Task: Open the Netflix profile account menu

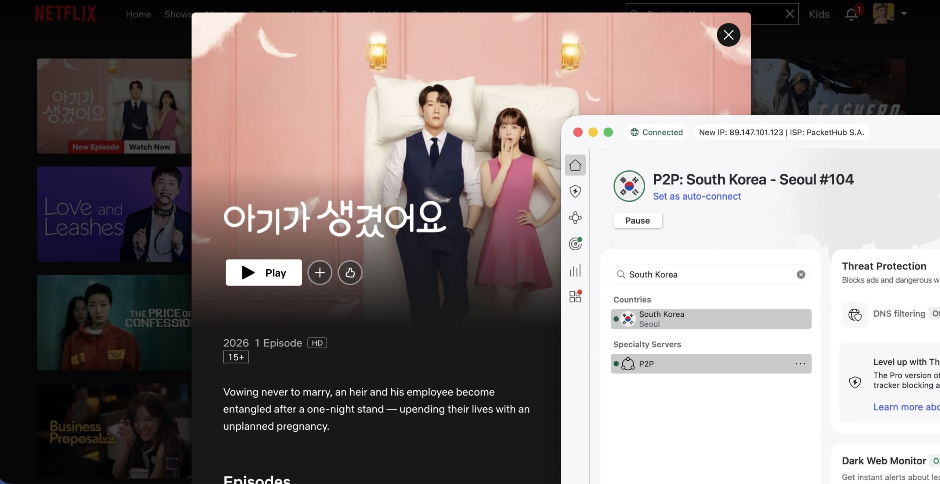Action: click(885, 14)
